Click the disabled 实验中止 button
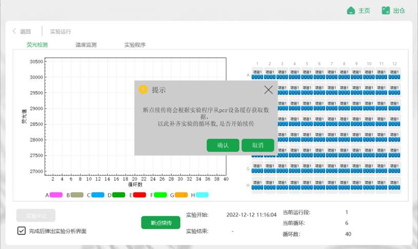Image resolution: width=418 pixels, height=249 pixels. point(35,215)
